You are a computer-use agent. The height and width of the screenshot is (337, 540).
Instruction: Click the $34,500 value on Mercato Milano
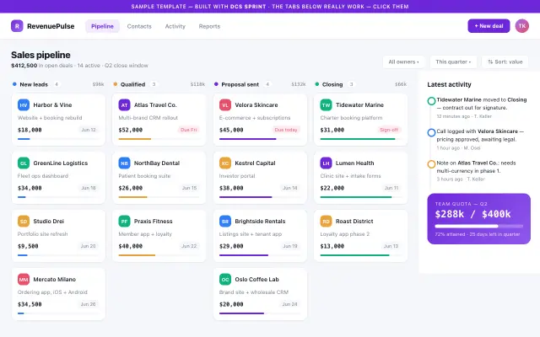tap(30, 304)
